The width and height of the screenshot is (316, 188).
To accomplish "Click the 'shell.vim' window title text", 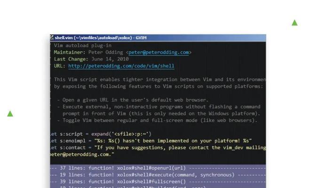I will coord(101,38).
